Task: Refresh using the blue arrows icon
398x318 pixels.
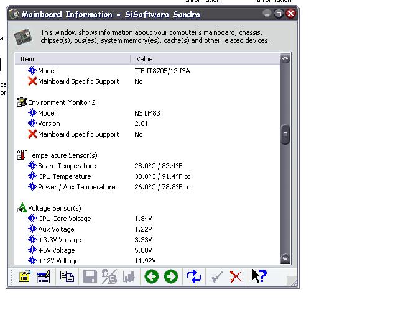Action: coord(194,276)
